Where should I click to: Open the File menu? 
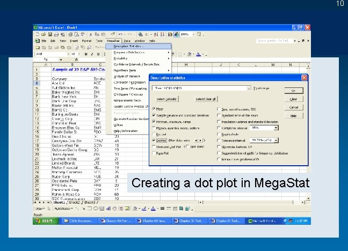pos(44,41)
